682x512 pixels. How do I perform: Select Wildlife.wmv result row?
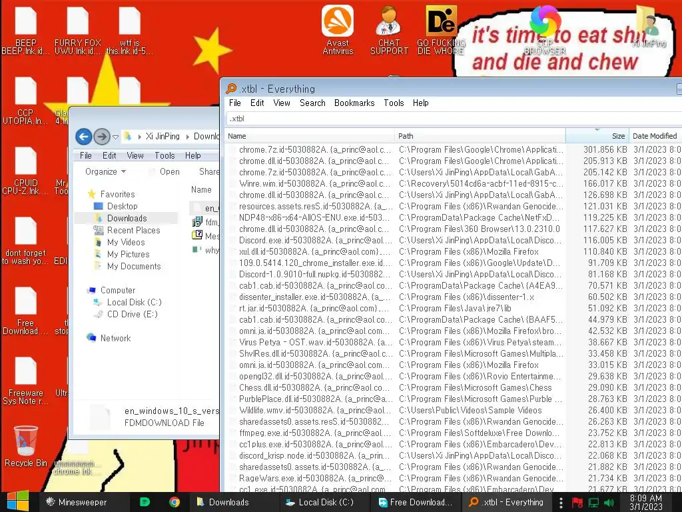coord(452,410)
